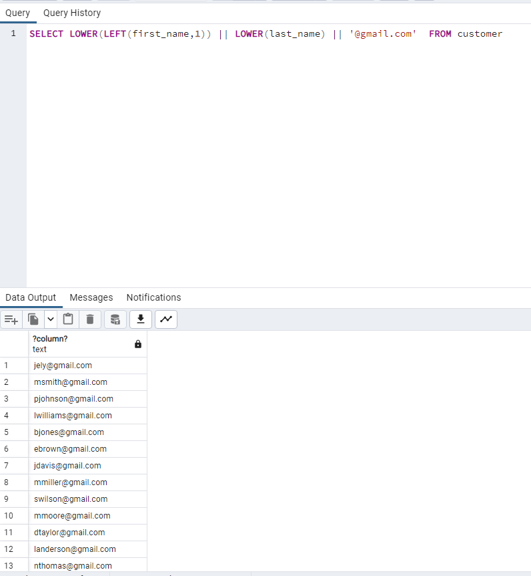531x576 pixels.
Task: Select cell jdavis@gmail.com
Action: pyautogui.click(x=87, y=466)
